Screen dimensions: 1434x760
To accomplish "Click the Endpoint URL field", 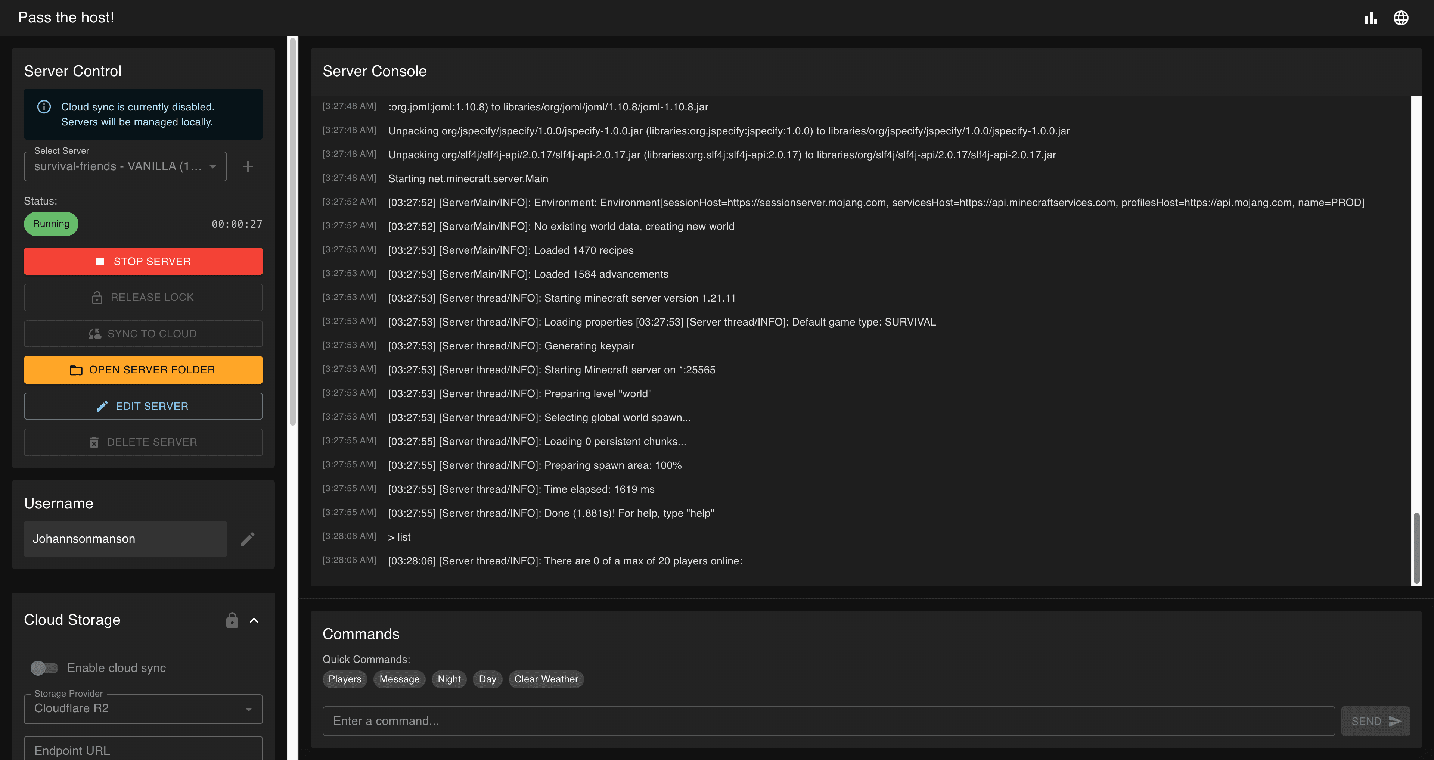I will 143,748.
